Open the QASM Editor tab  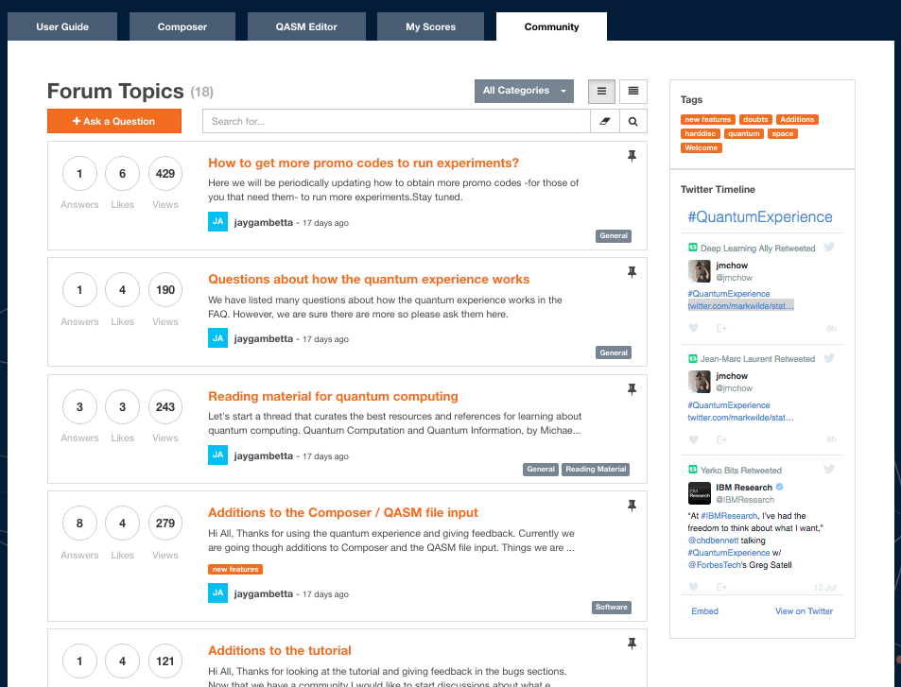(306, 26)
